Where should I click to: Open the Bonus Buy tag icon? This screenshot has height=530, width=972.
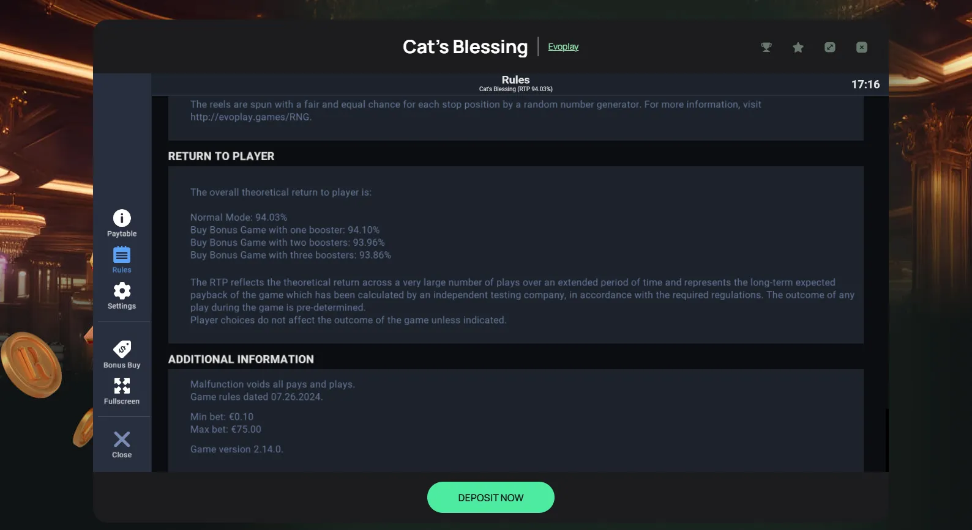click(x=122, y=355)
